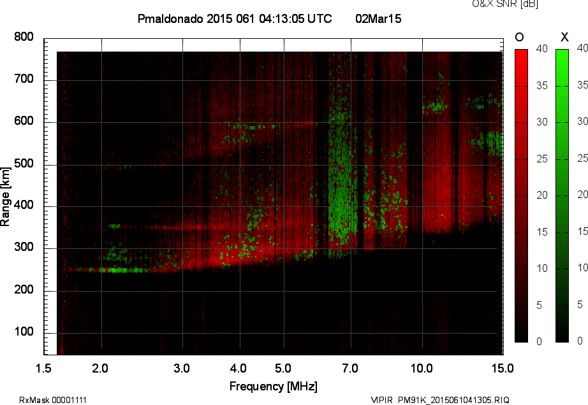Click the 40 value on the O colorbar
Screen dimensions: 588x405
pyautogui.click(x=542, y=48)
